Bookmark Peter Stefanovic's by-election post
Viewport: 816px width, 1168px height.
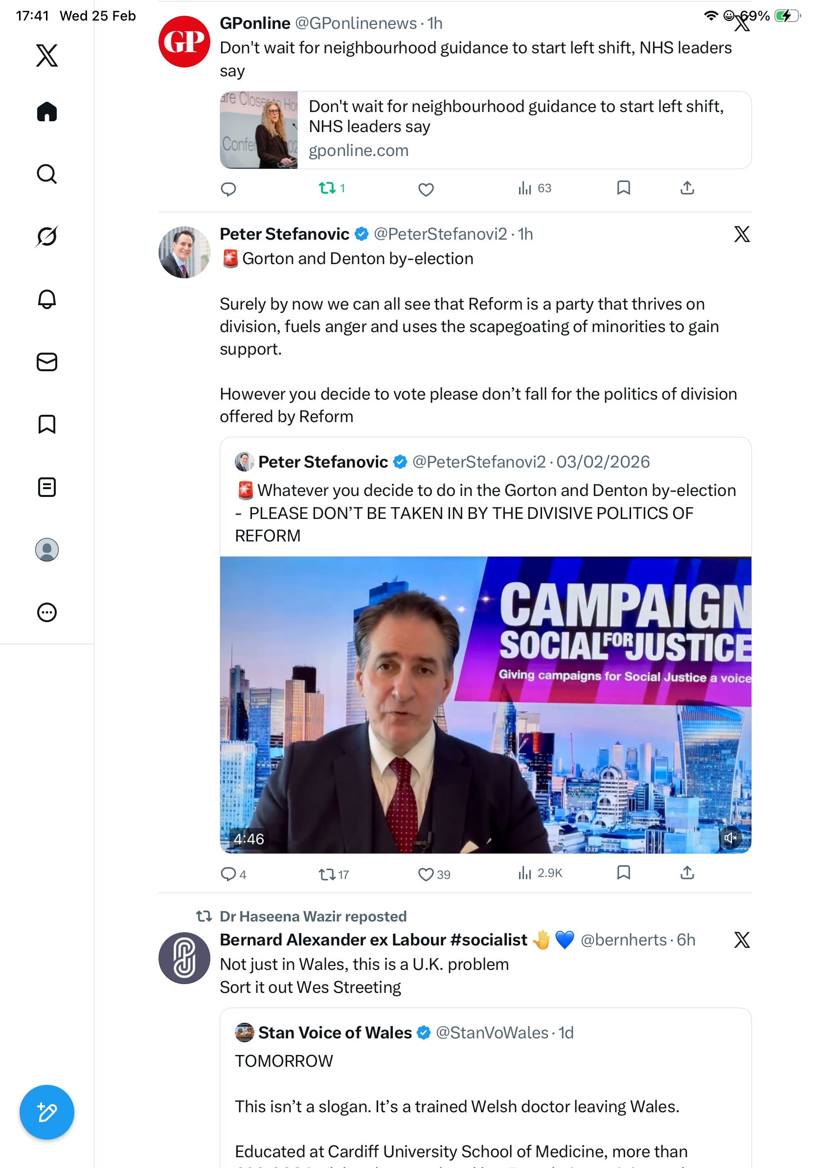pyautogui.click(x=623, y=873)
